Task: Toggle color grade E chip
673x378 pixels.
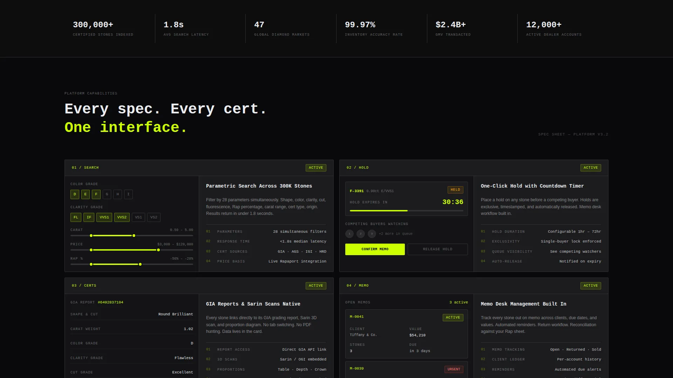Action: click(86, 194)
